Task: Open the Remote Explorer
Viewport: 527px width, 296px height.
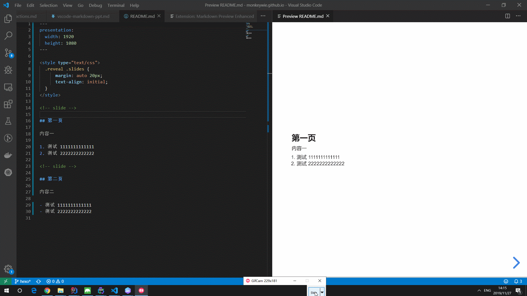Action: pos(8,87)
